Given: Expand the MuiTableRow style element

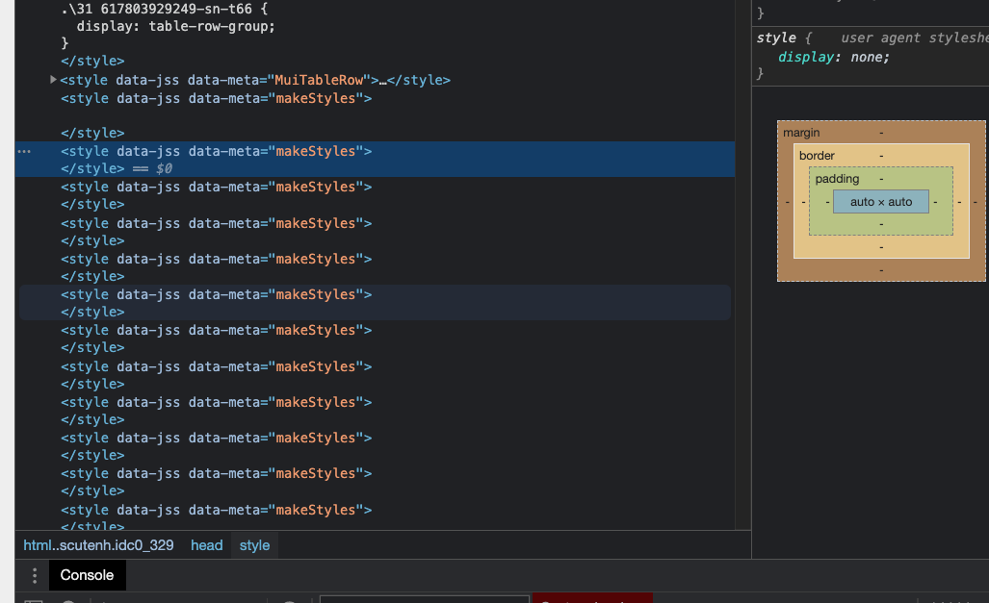Looking at the screenshot, I should pos(53,80).
